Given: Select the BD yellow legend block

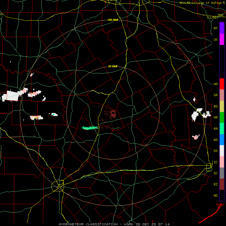Looking at the screenshot, I should click(222, 106).
